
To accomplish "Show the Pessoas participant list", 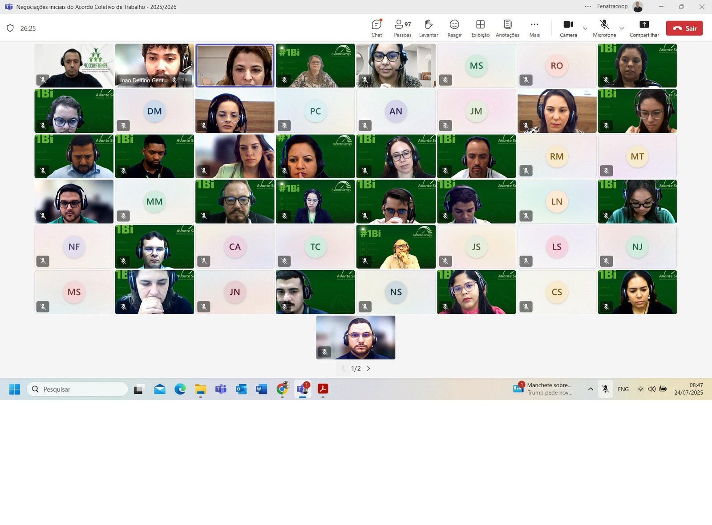I will [402, 28].
